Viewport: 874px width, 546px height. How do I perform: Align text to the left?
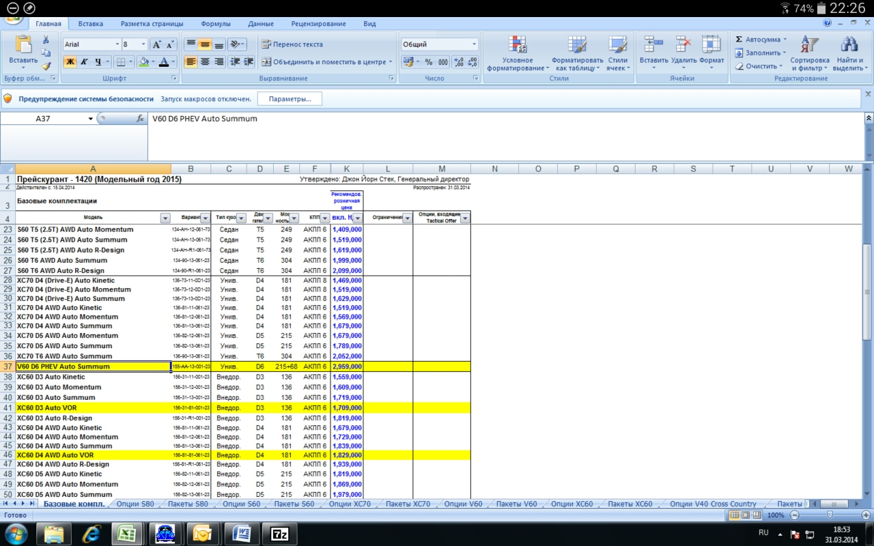coord(191,61)
